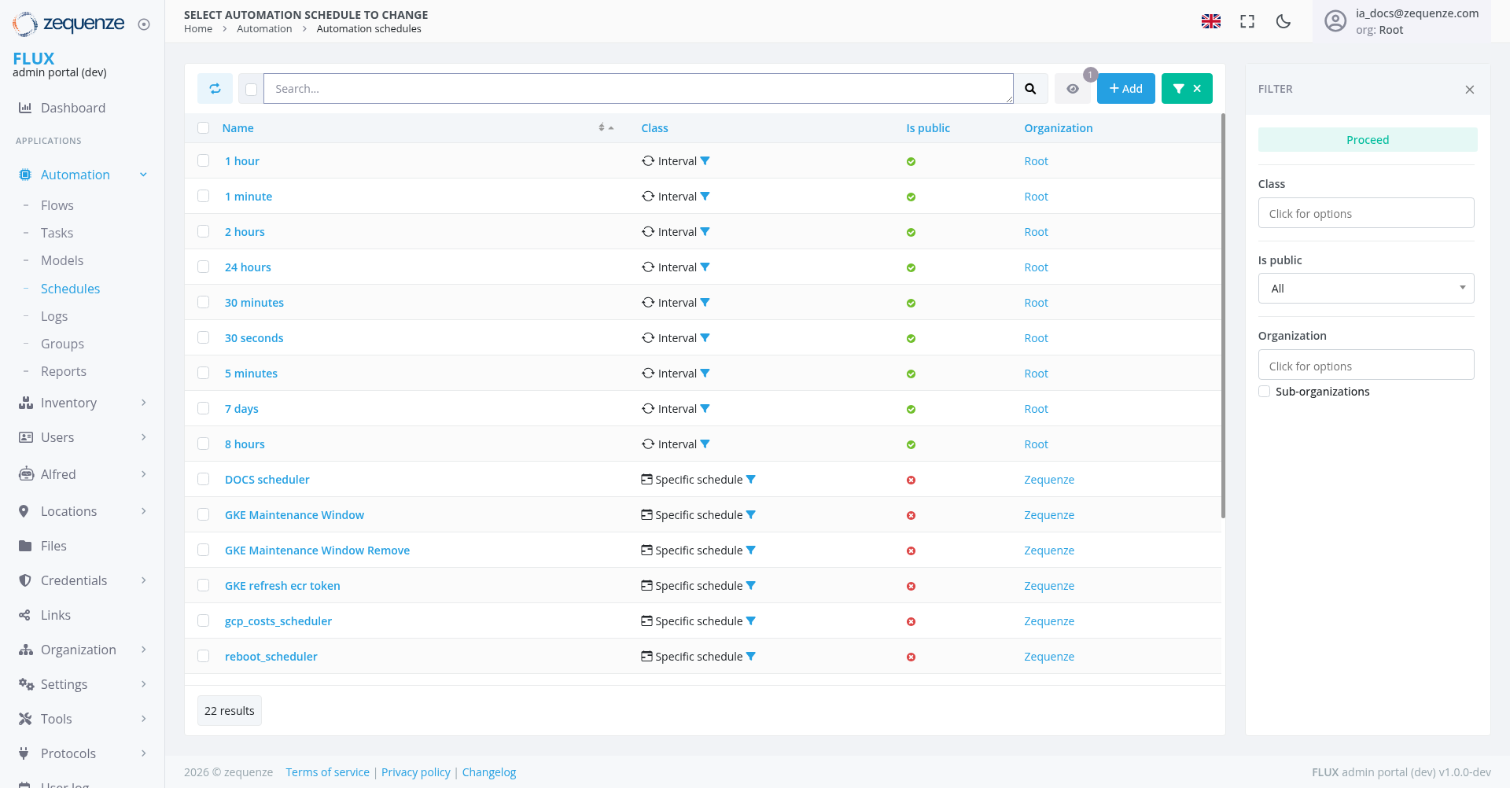Image resolution: width=1510 pixels, height=788 pixels.
Task: Click the Proceed filter button
Action: point(1368,139)
